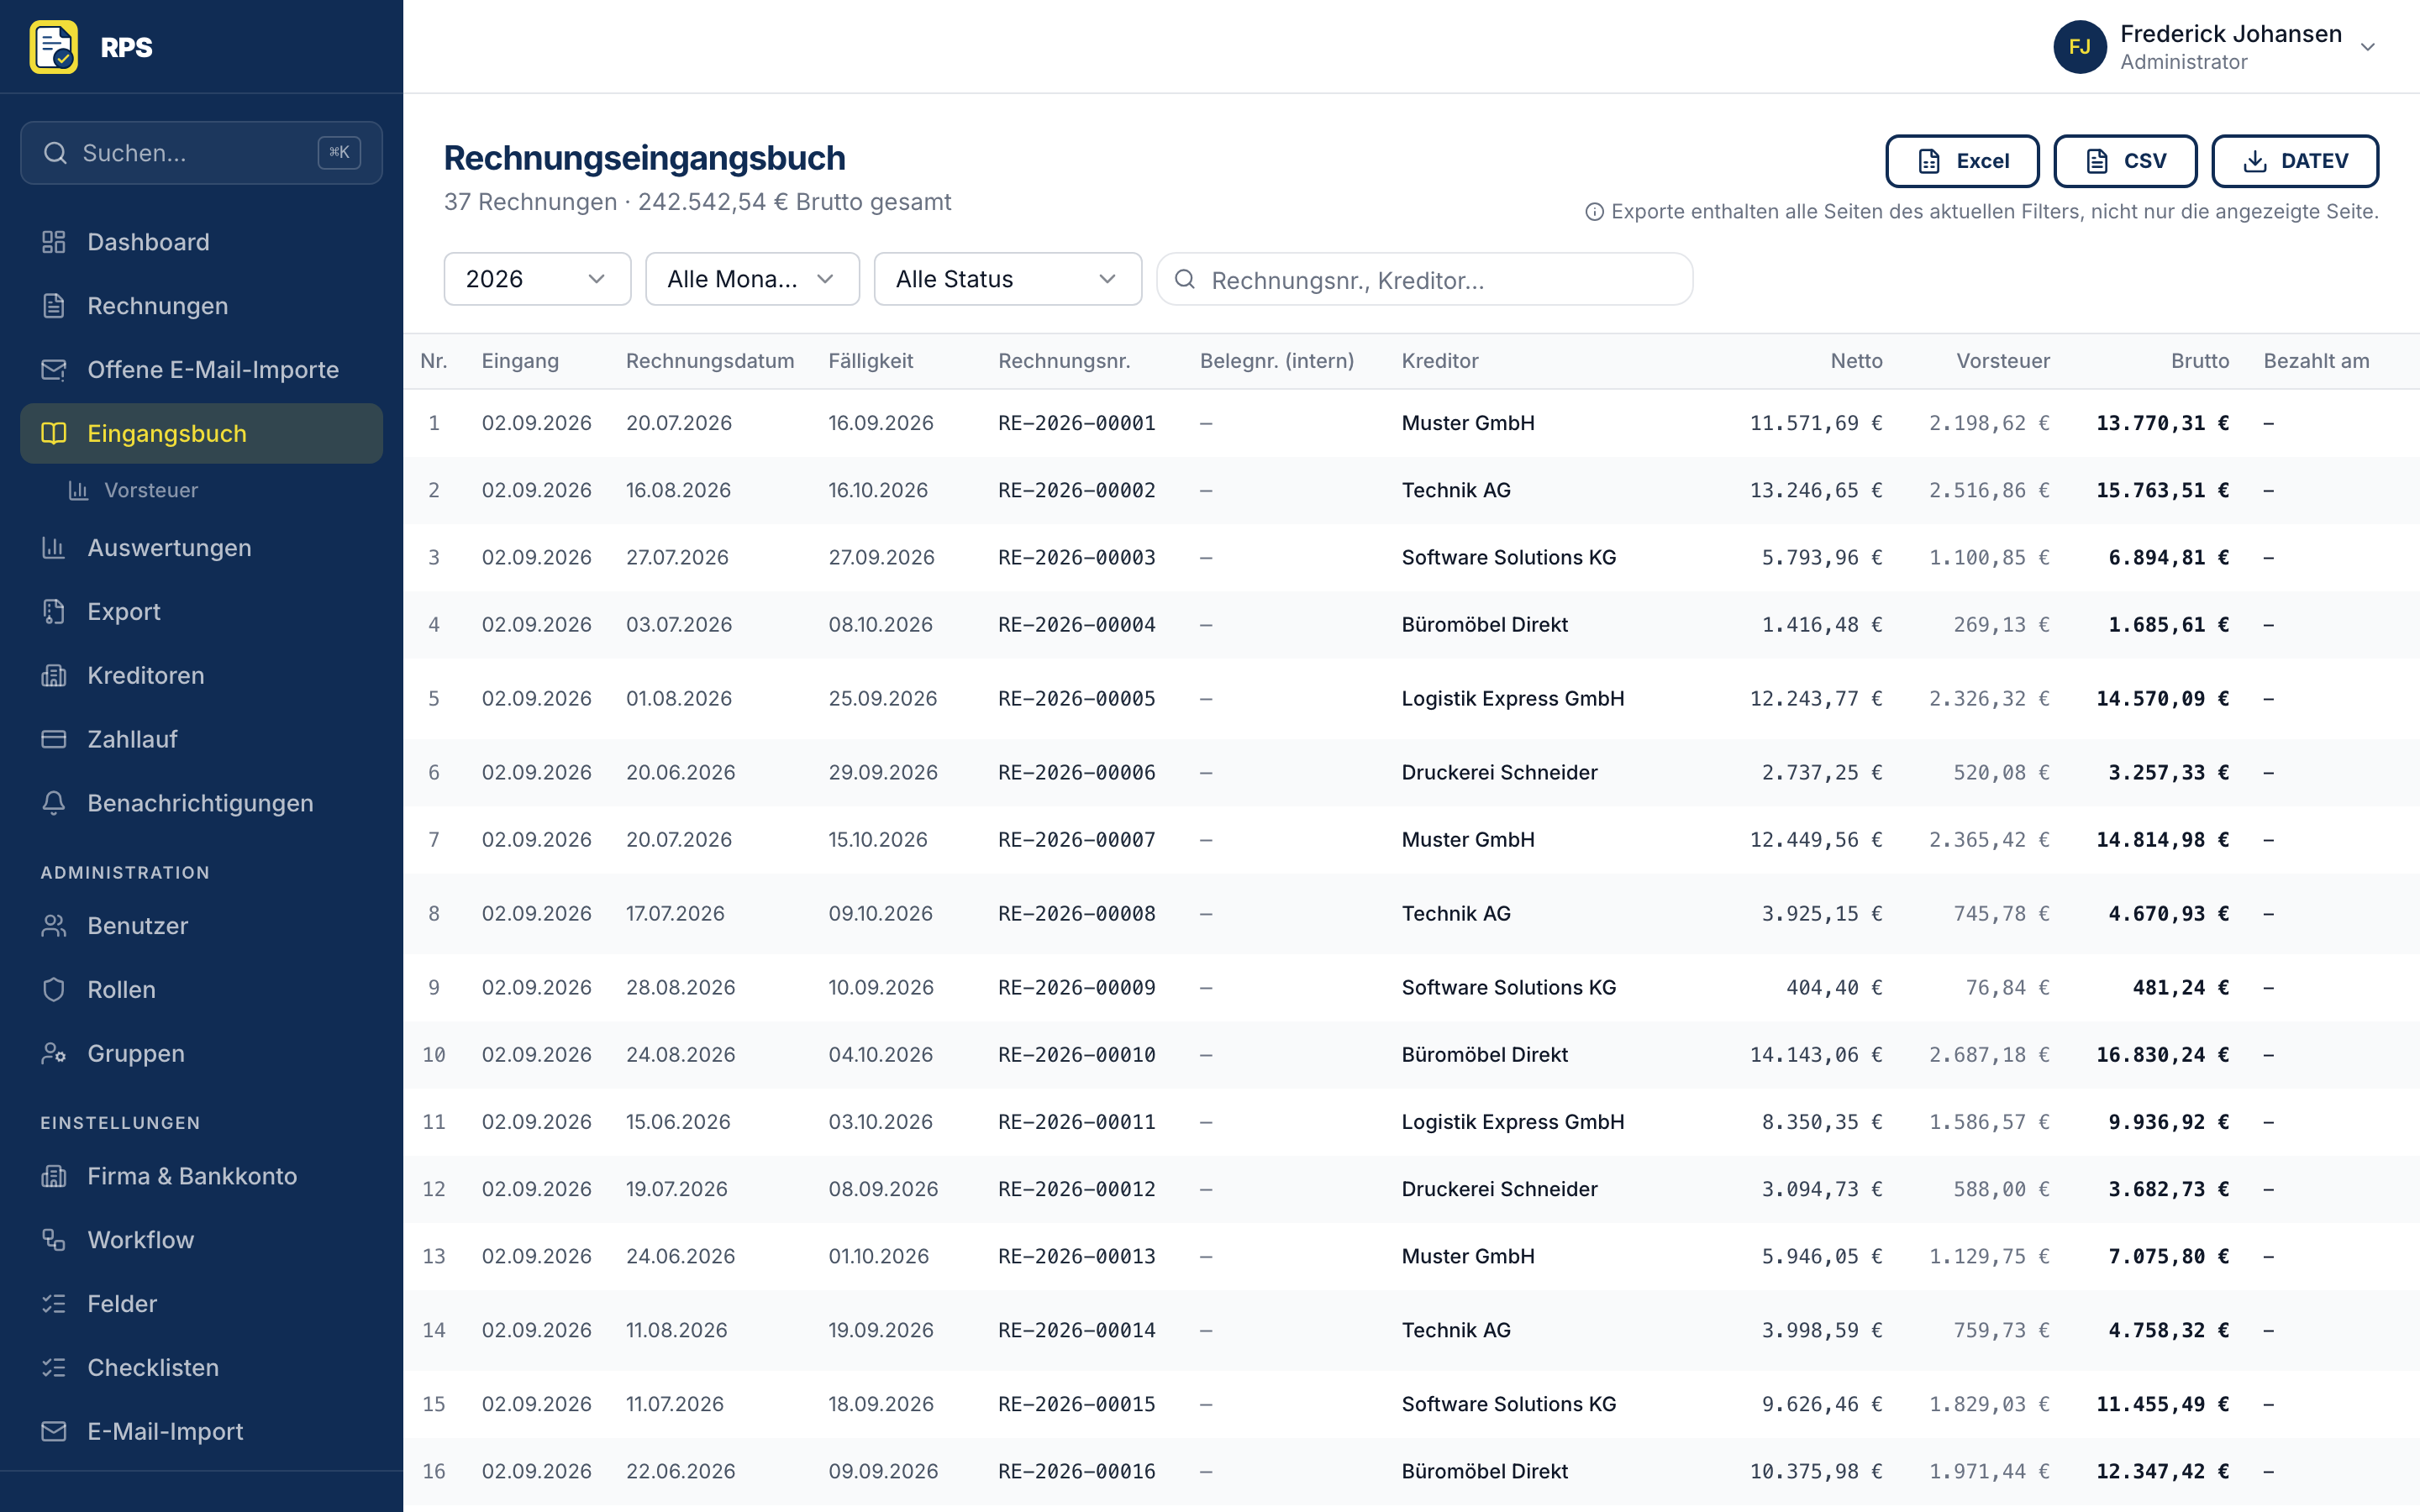Click the Kreditoren building icon
The height and width of the screenshot is (1512, 2420).
tap(54, 676)
